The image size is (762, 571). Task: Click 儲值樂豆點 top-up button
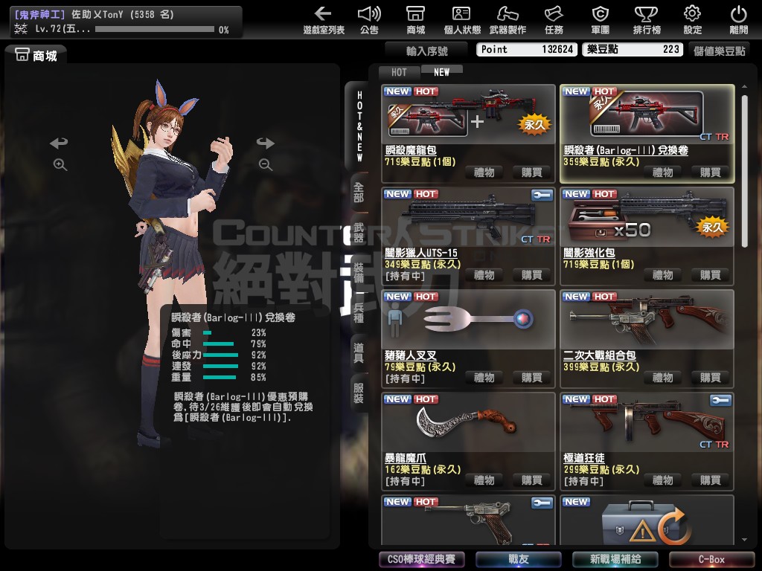click(x=720, y=50)
